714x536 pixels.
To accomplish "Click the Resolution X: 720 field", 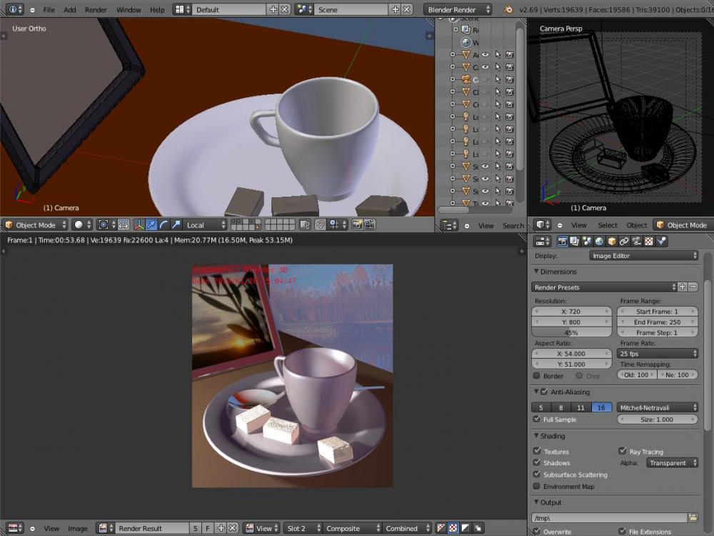I will coord(572,312).
